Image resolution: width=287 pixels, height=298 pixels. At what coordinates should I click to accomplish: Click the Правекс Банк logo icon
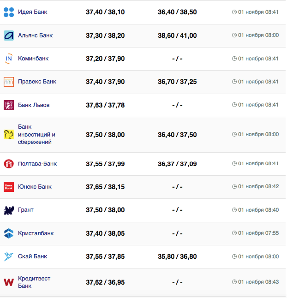point(9,82)
